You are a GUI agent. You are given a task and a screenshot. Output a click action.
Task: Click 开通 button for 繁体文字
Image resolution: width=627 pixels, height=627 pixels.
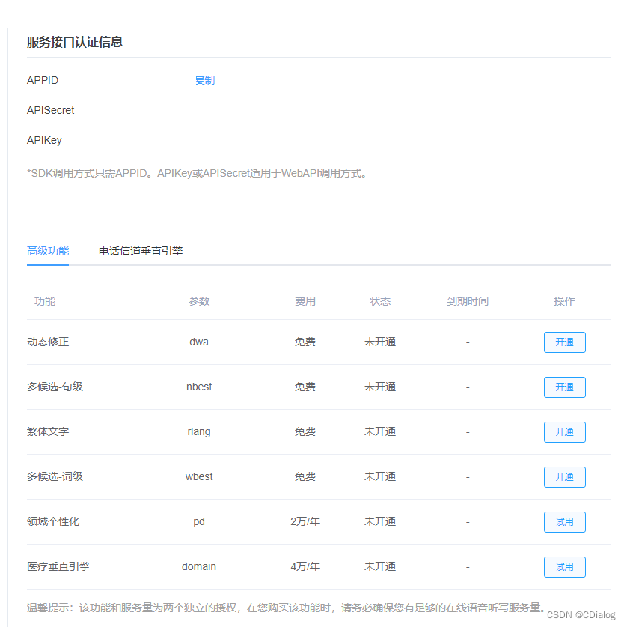click(x=565, y=432)
